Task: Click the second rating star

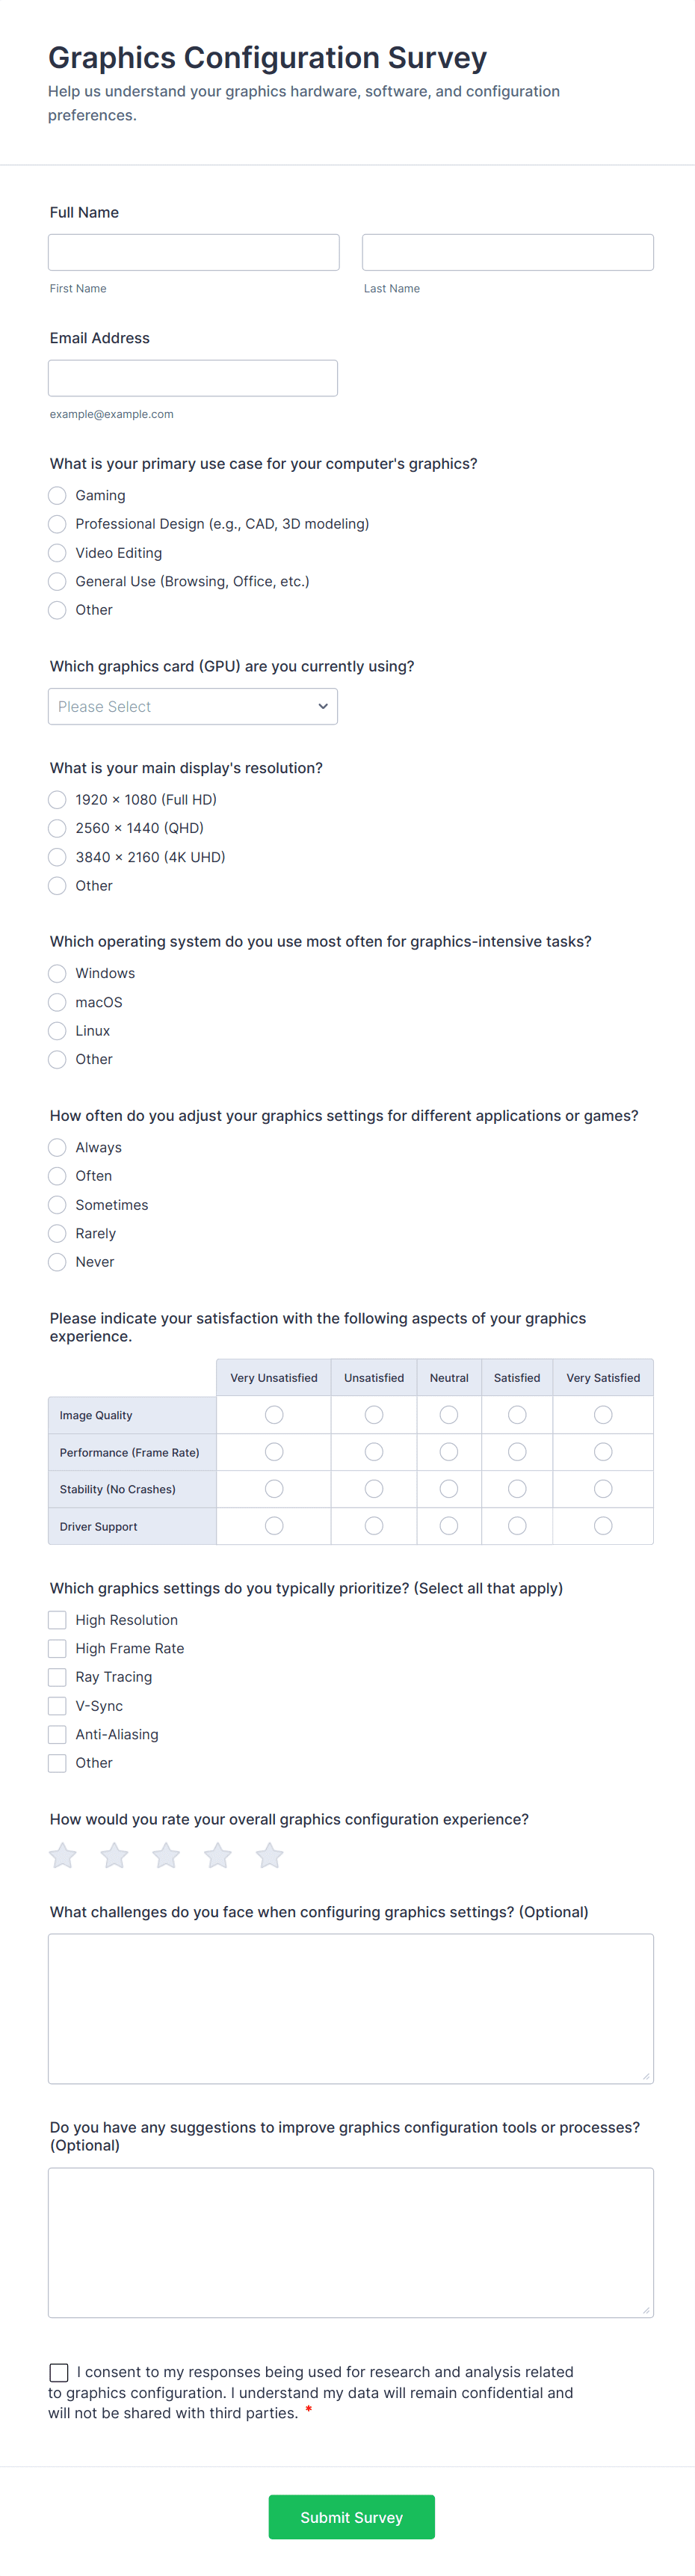Action: click(115, 1856)
